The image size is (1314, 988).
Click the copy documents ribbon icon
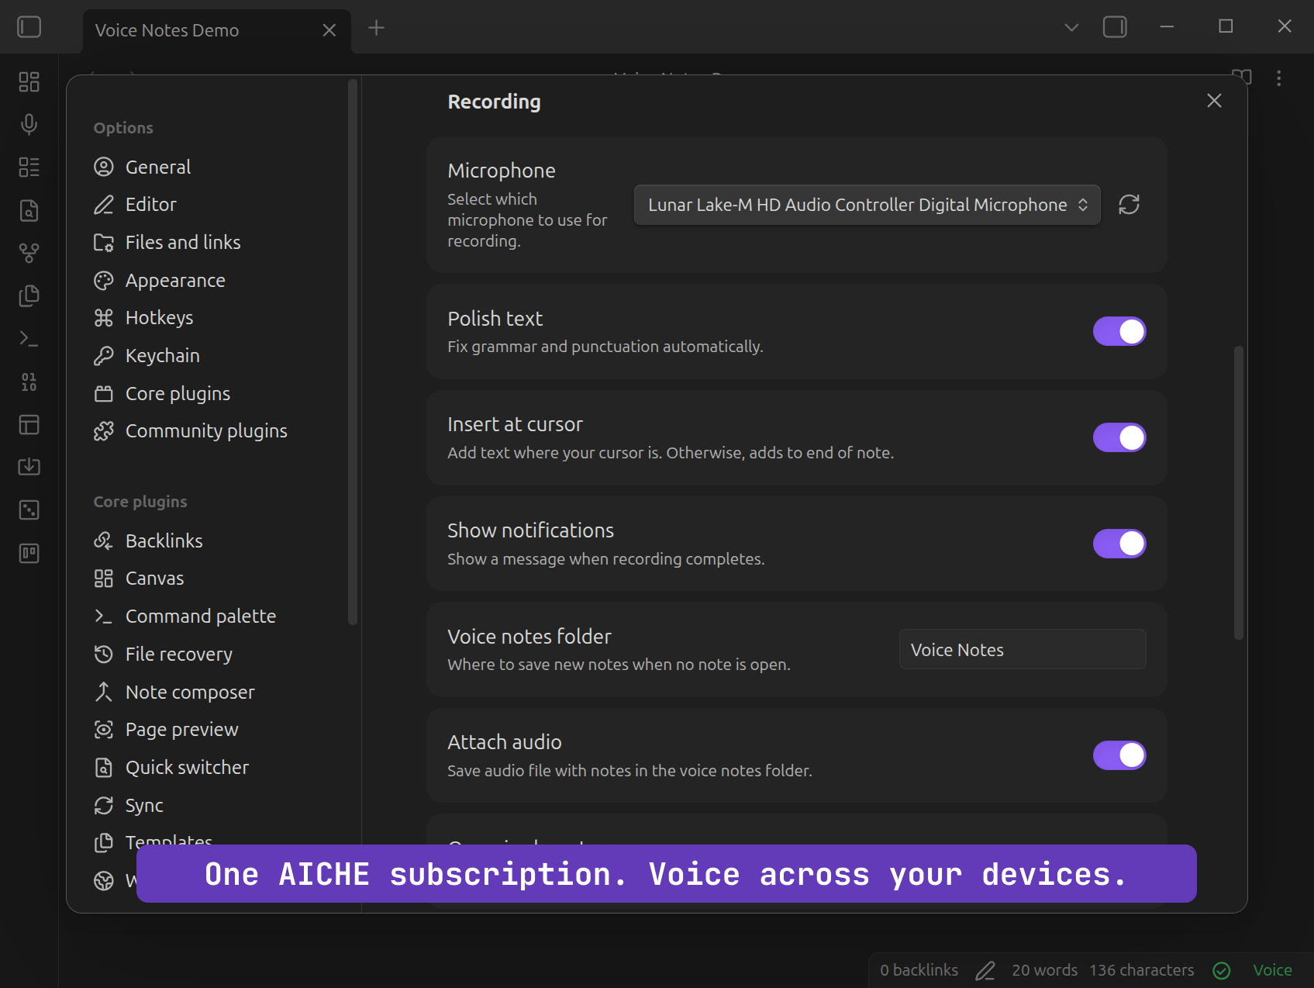coord(29,295)
